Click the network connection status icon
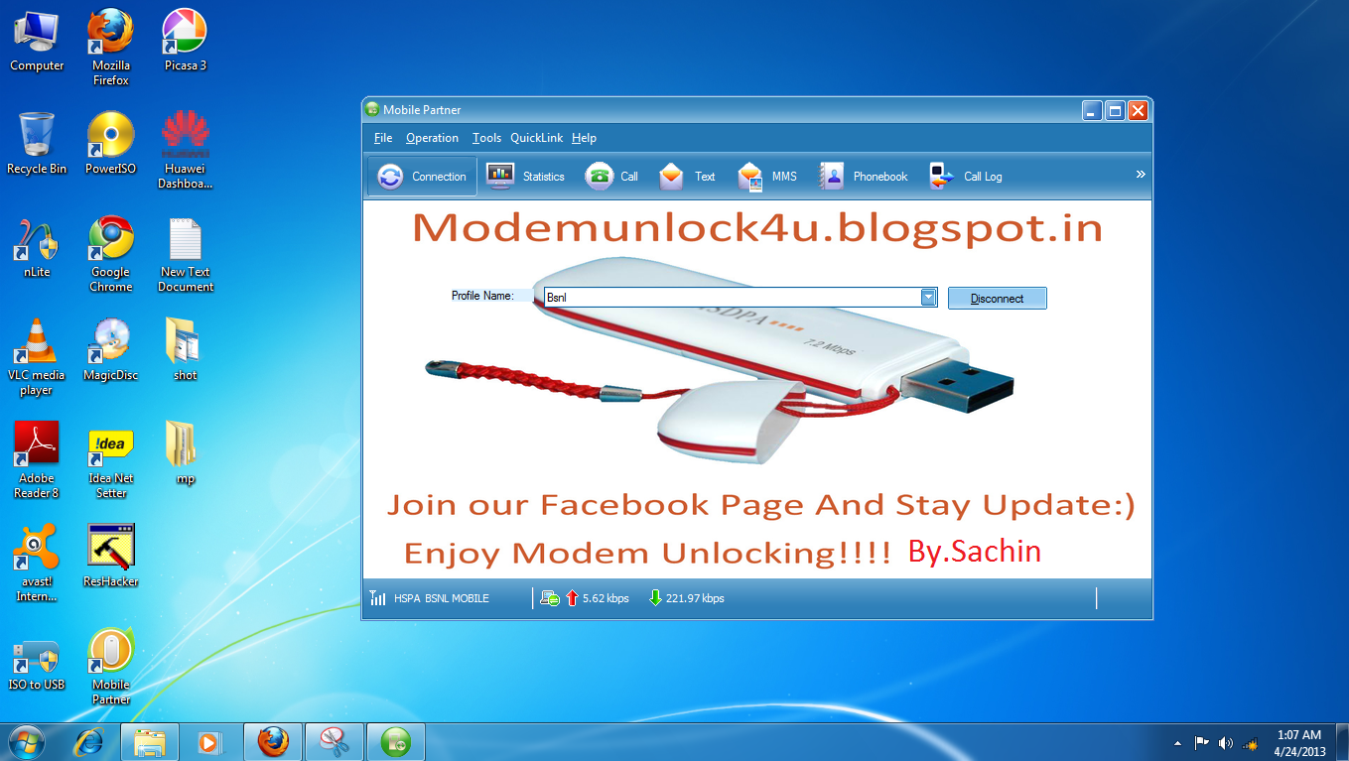Image resolution: width=1349 pixels, height=761 pixels. [x=549, y=598]
